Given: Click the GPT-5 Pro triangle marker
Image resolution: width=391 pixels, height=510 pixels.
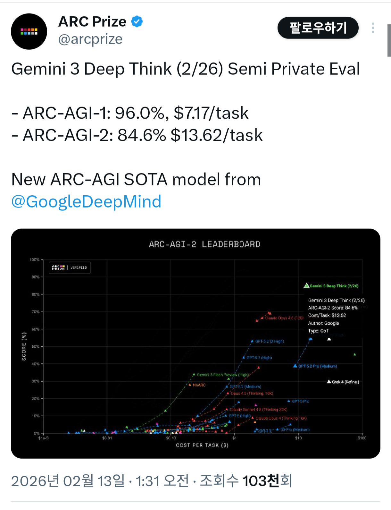Looking at the screenshot, I should point(289,401).
